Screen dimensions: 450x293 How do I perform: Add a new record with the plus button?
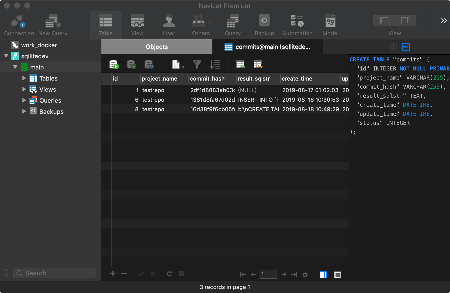tap(112, 274)
